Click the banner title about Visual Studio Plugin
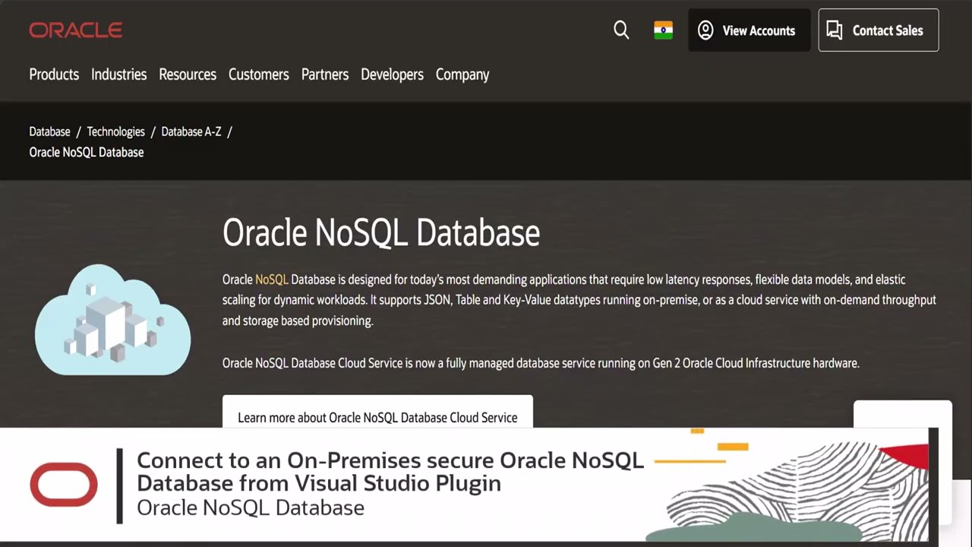 [x=390, y=471]
